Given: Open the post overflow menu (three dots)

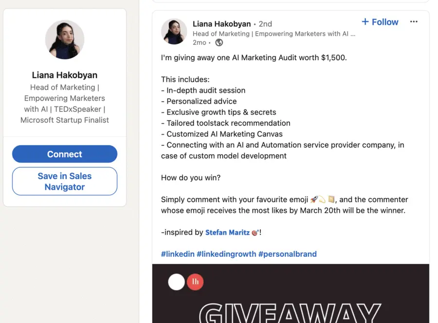Looking at the screenshot, I should click(415, 20).
